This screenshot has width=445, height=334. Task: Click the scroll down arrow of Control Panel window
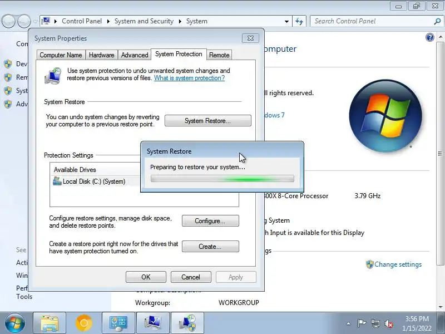pos(440,307)
